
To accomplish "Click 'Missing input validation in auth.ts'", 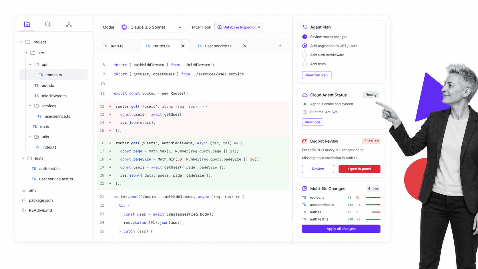I will pos(329,158).
